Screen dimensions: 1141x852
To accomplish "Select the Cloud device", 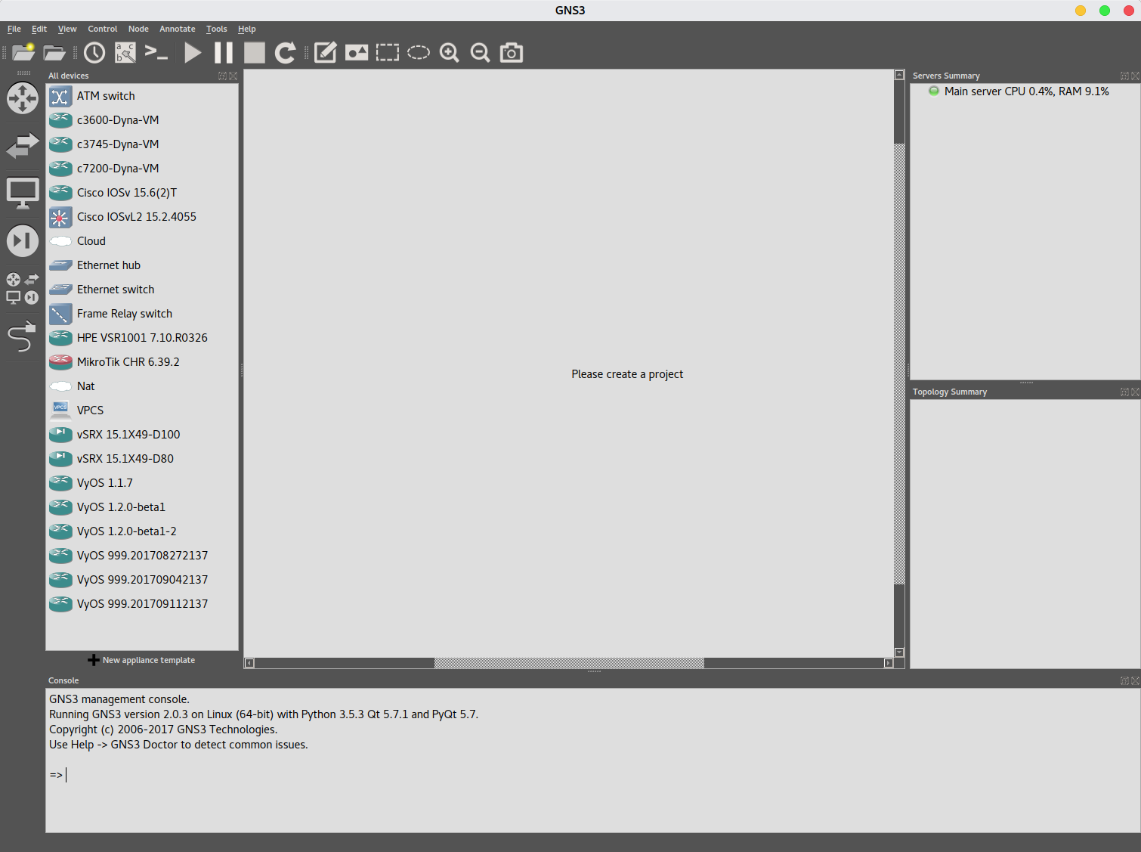I will coord(142,241).
